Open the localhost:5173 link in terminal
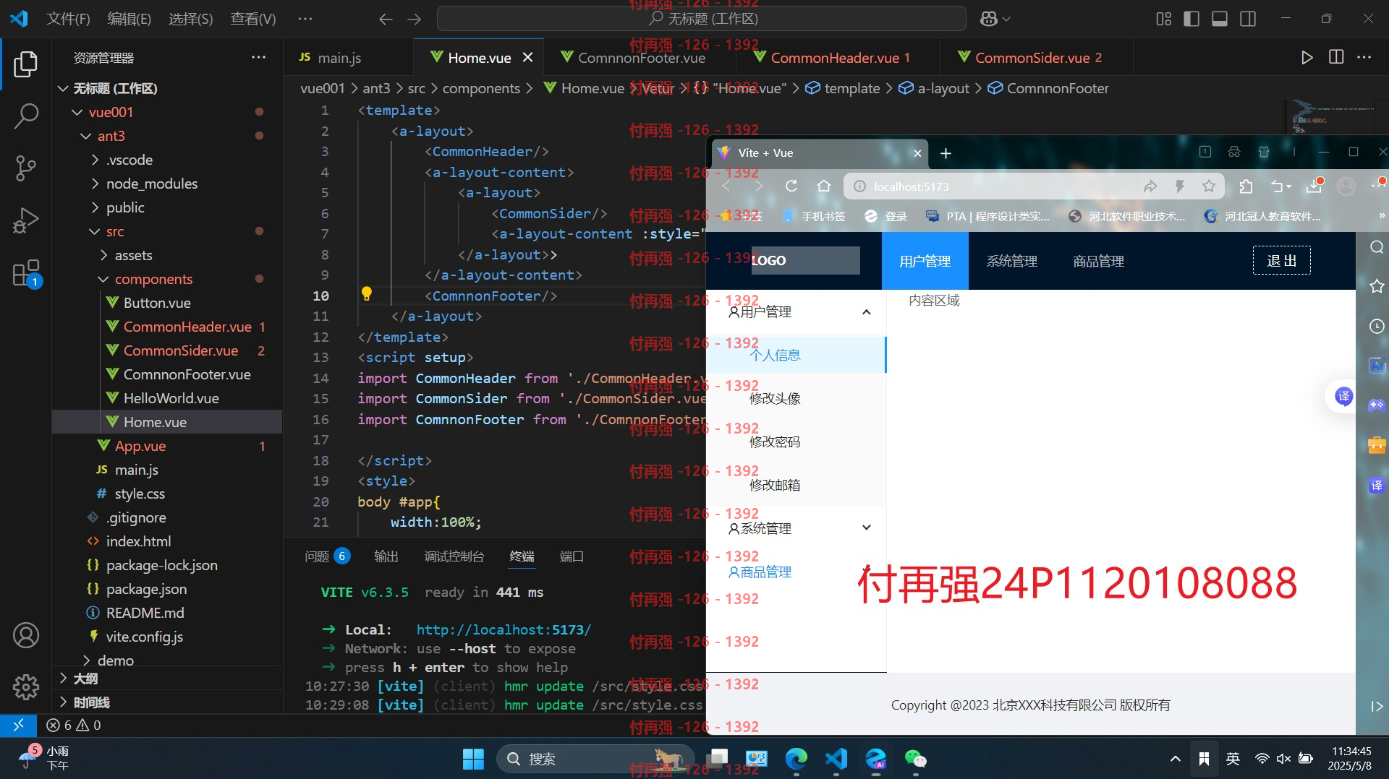1389x779 pixels. click(x=504, y=629)
